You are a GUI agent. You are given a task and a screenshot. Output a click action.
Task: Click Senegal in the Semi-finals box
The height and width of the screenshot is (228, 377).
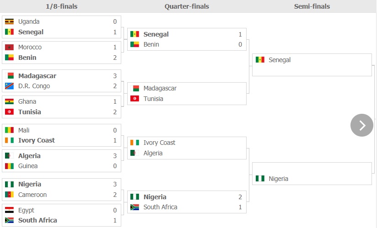click(x=280, y=60)
